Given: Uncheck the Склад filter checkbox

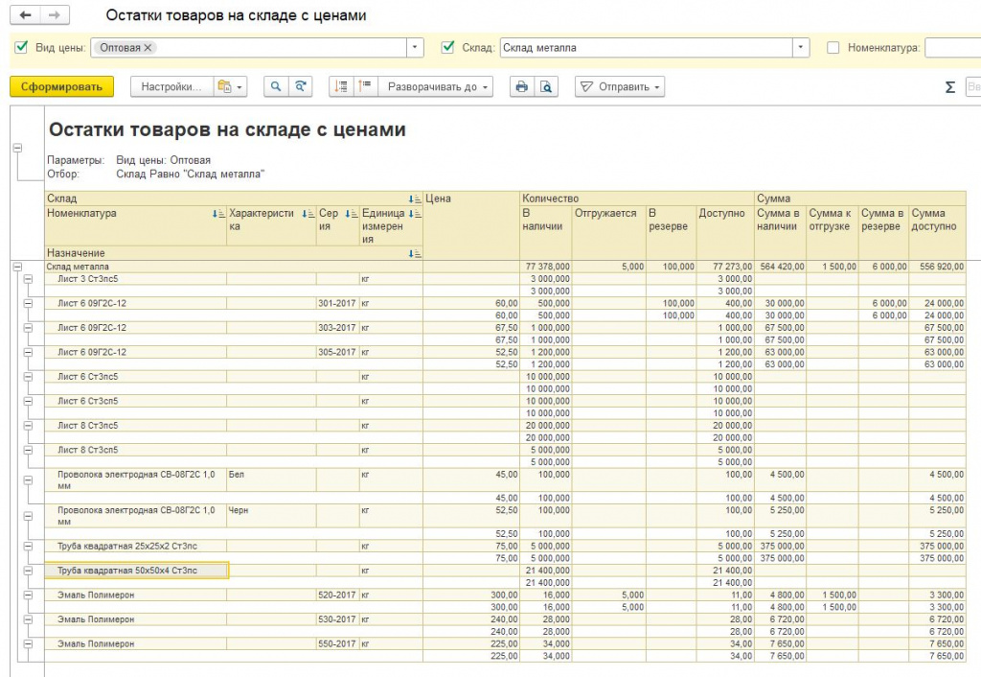Looking at the screenshot, I should (447, 47).
